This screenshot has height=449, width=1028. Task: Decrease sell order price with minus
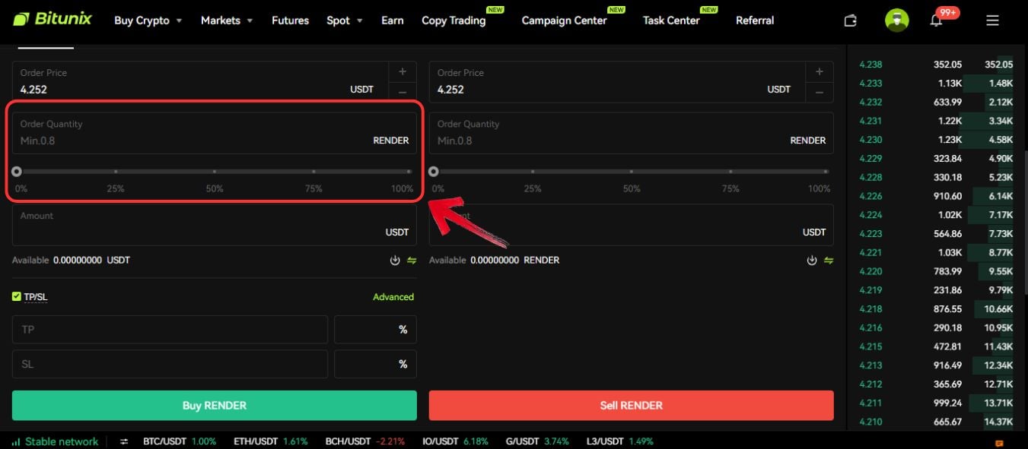[820, 92]
